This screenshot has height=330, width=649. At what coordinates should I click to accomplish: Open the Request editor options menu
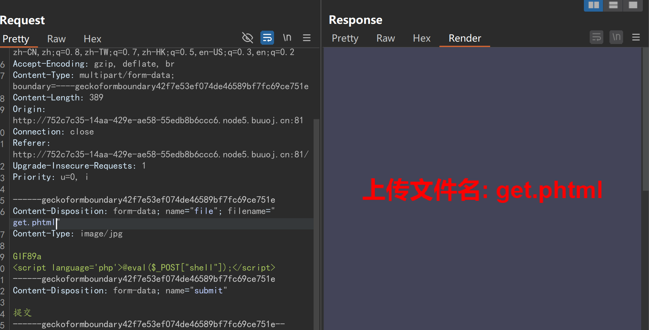click(306, 38)
